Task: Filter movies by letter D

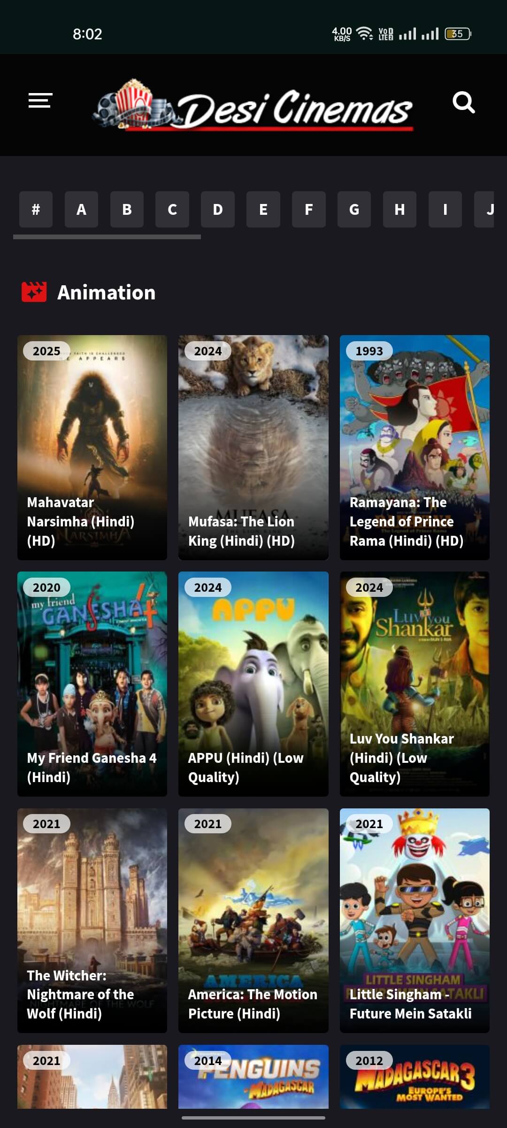Action: tap(218, 209)
